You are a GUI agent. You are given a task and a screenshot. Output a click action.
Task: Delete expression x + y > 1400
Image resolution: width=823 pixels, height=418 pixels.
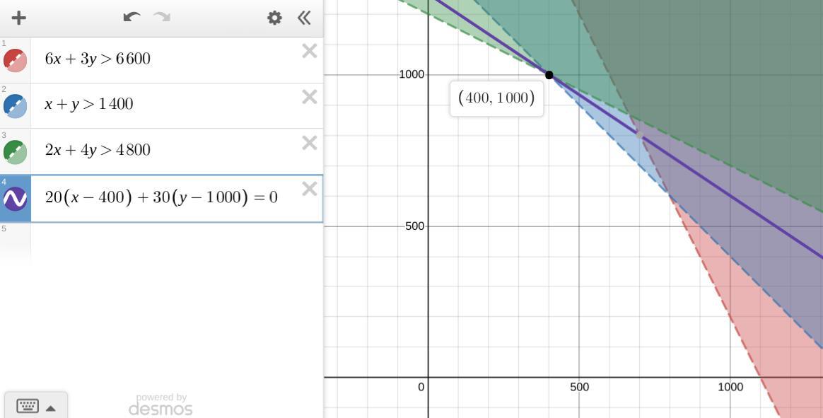point(310,97)
